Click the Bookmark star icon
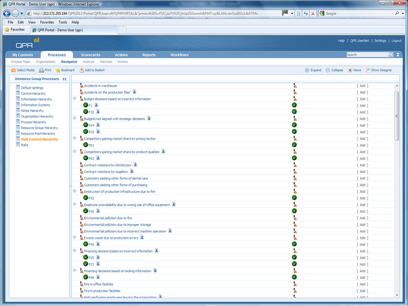This screenshot has width=408, height=306. click(58, 70)
